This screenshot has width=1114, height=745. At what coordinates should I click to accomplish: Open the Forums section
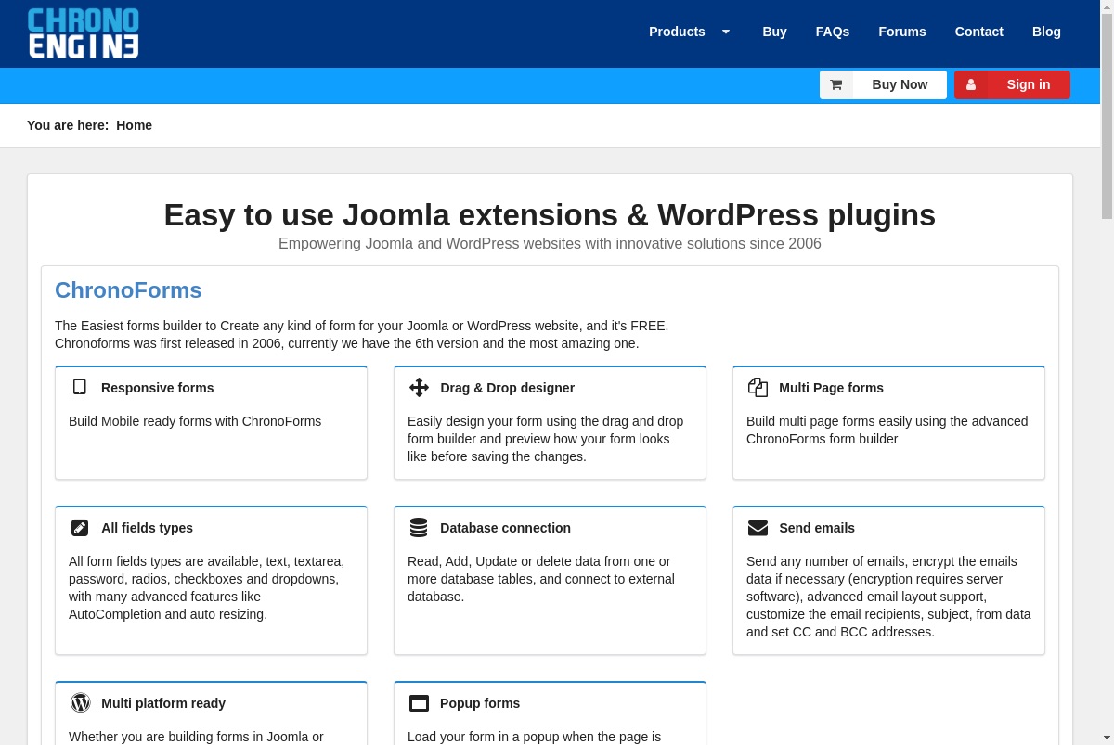click(902, 32)
